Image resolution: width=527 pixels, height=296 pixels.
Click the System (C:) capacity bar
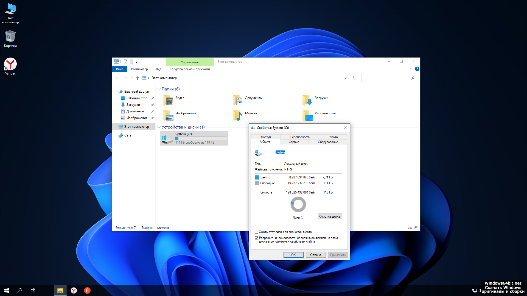(201, 138)
